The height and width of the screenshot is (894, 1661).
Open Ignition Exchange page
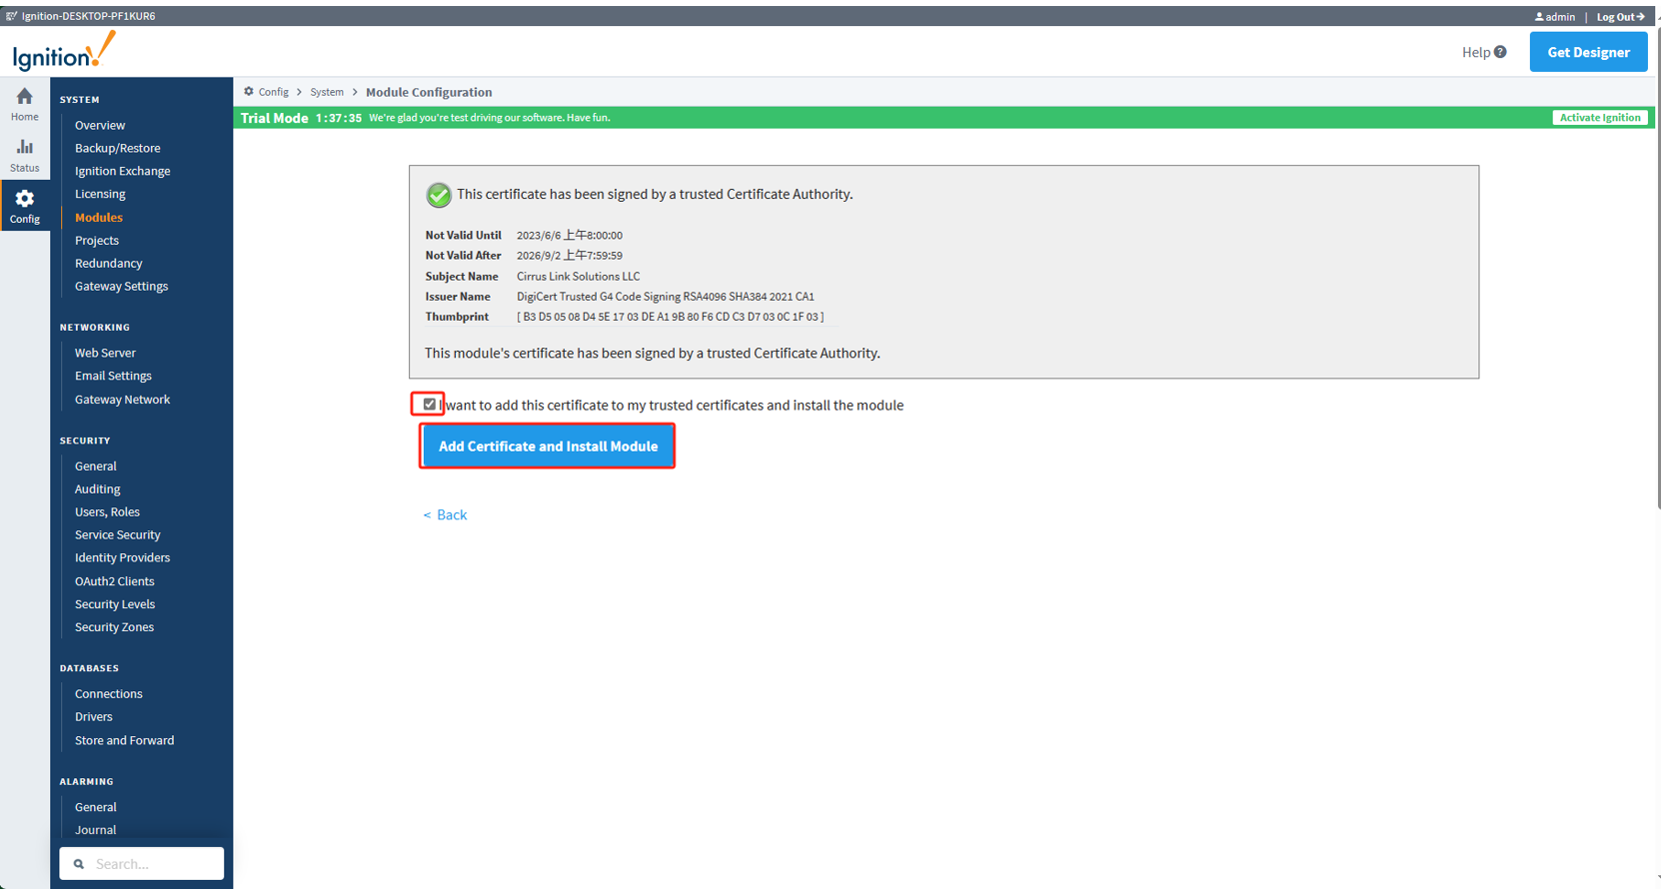[122, 171]
